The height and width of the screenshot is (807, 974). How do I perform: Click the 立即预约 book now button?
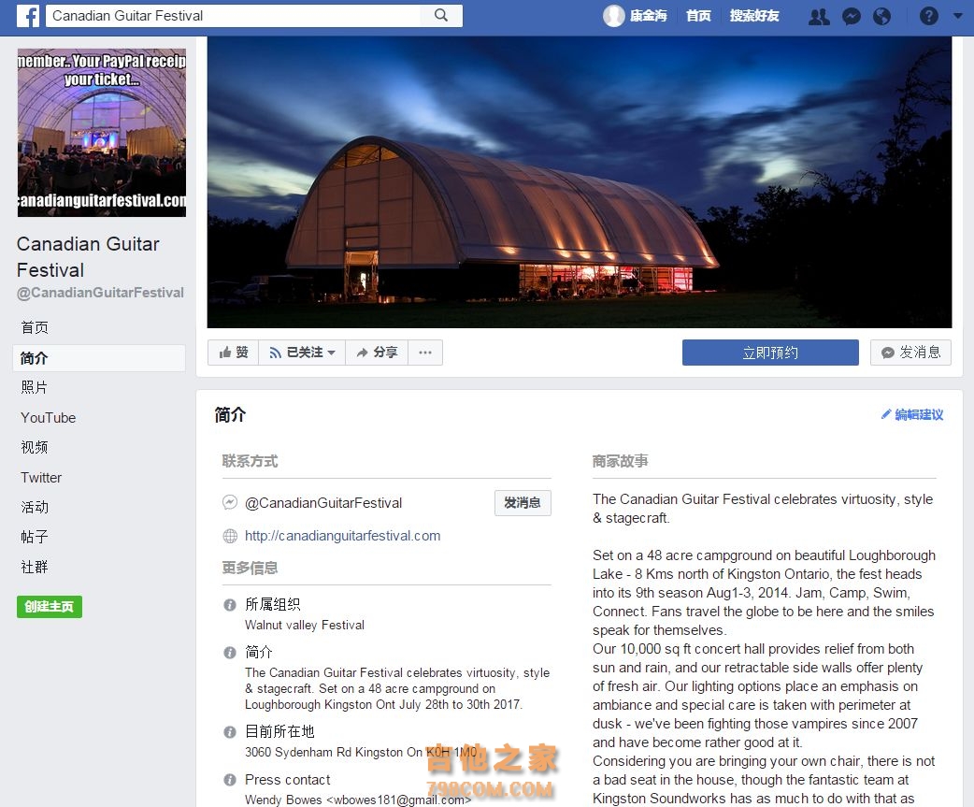pos(770,353)
